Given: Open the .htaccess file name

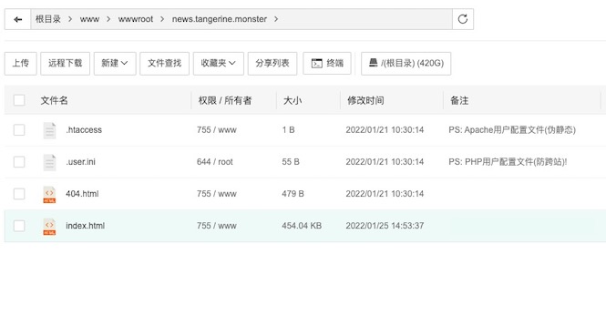Looking at the screenshot, I should (x=84, y=130).
